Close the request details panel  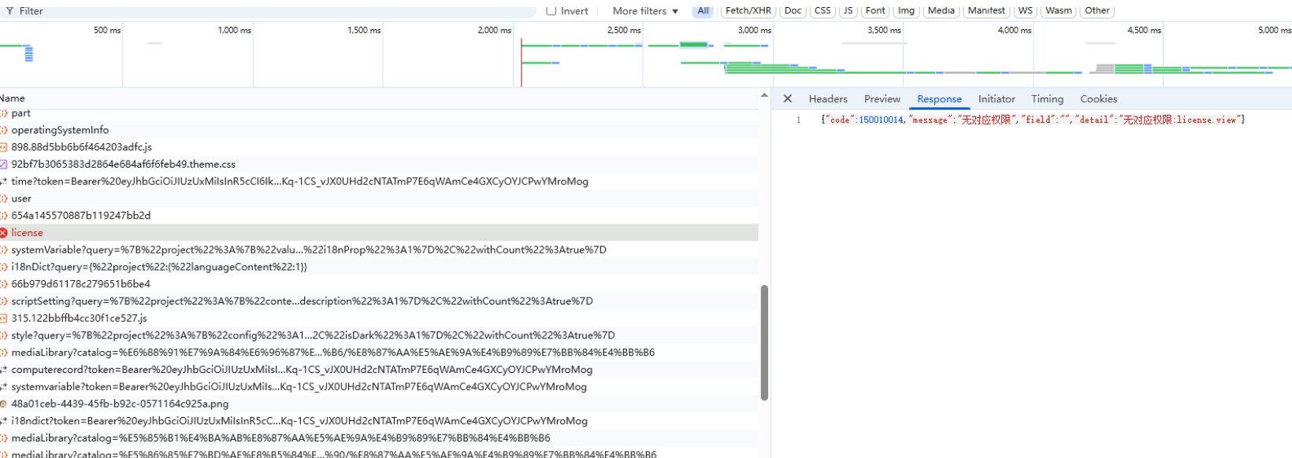pyautogui.click(x=787, y=99)
